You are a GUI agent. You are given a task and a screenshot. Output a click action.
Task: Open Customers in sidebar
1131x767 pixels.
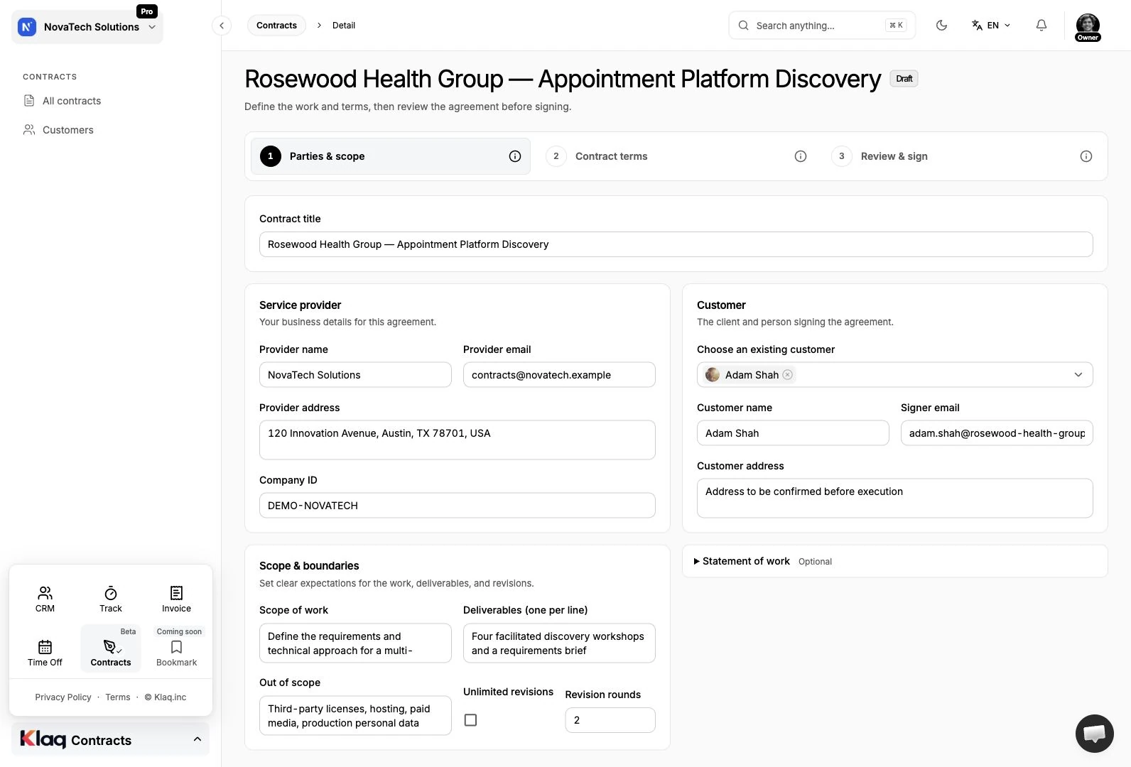[67, 130]
